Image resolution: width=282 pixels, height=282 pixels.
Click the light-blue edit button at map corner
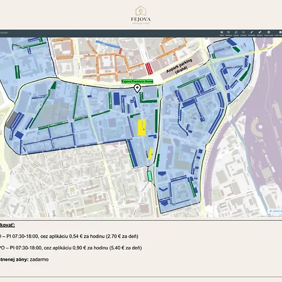[x=275, y=211]
